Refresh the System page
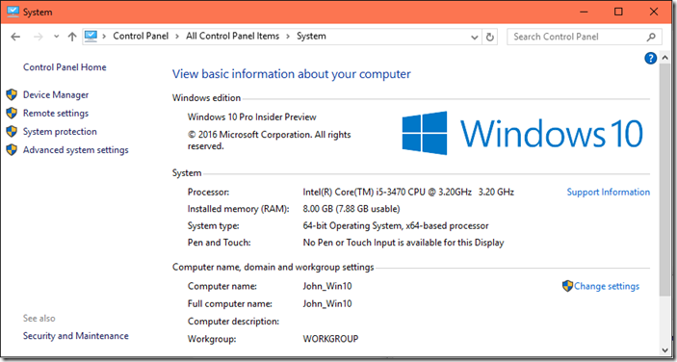677x362 pixels. pos(489,38)
